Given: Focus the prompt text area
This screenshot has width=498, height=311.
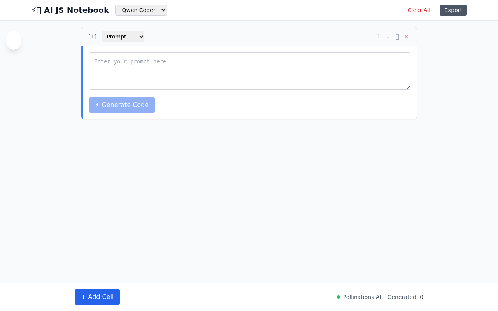Looking at the screenshot, I should [x=249, y=71].
